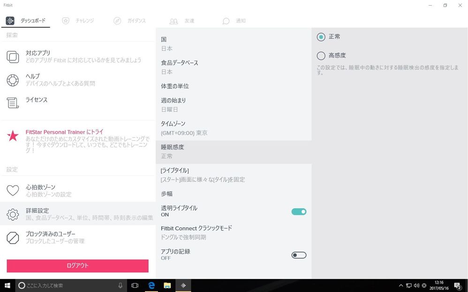
Task: Open the 週の始まり setting
Action: click(x=234, y=105)
